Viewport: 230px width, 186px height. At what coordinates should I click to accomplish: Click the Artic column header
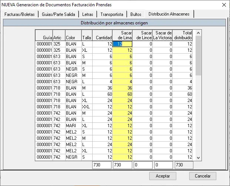59,35
